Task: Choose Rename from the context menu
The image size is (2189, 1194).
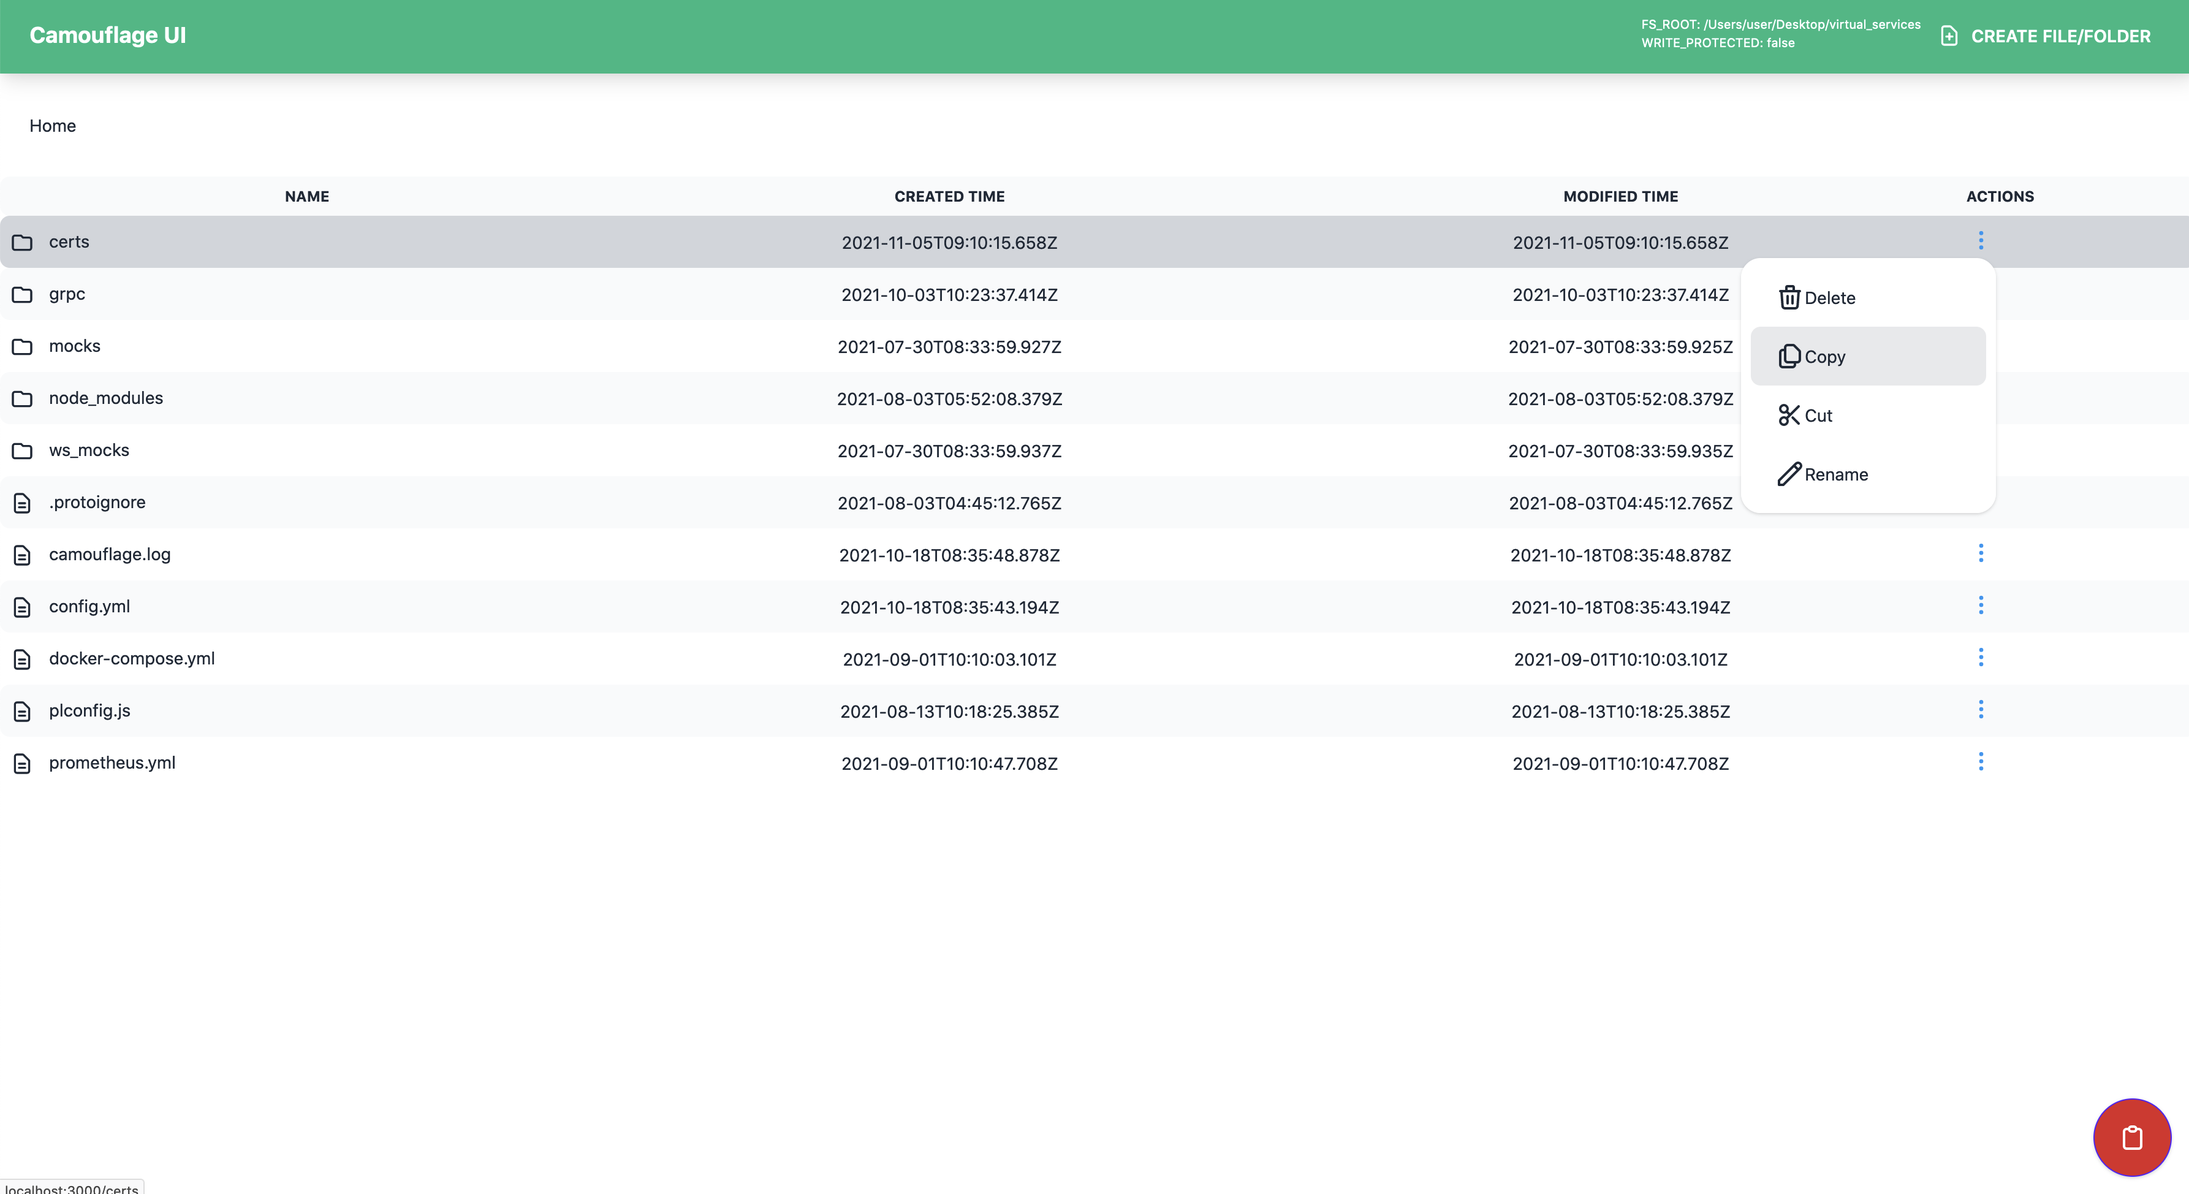Action: 1868,474
